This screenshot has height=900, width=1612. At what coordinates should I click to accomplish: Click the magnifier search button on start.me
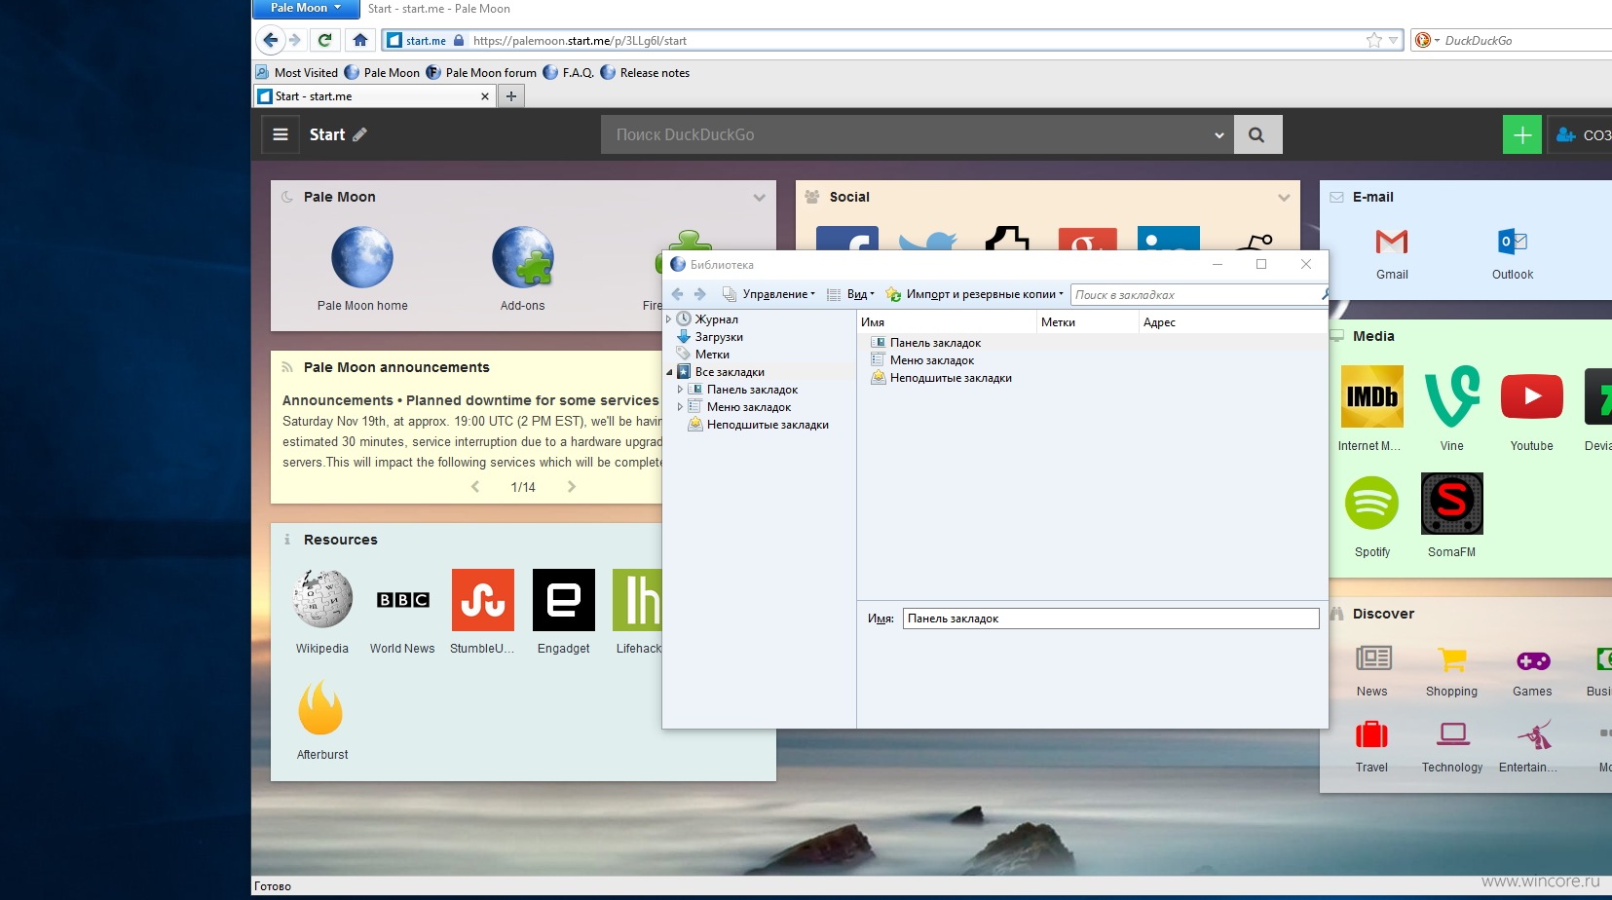1257,134
